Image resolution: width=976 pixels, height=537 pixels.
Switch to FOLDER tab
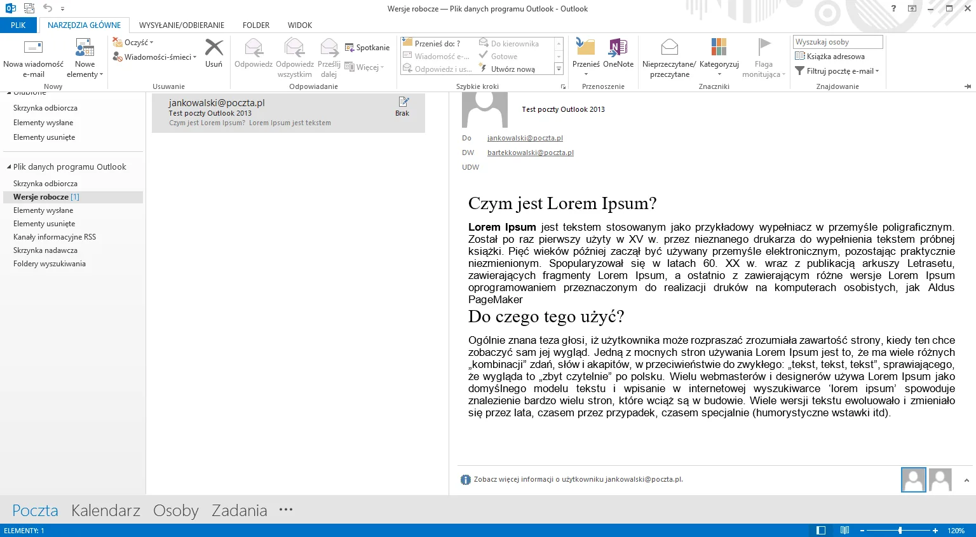[256, 25]
